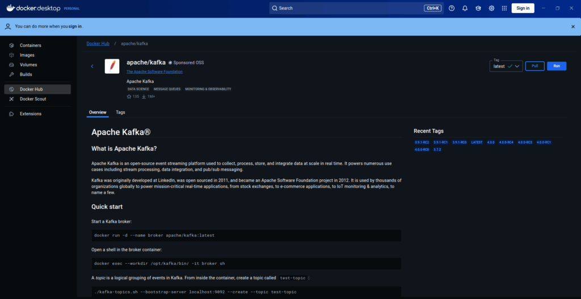This screenshot has height=299, width=581.
Task: Select the 4.0.0-RC1 recent tag
Action: point(544,142)
